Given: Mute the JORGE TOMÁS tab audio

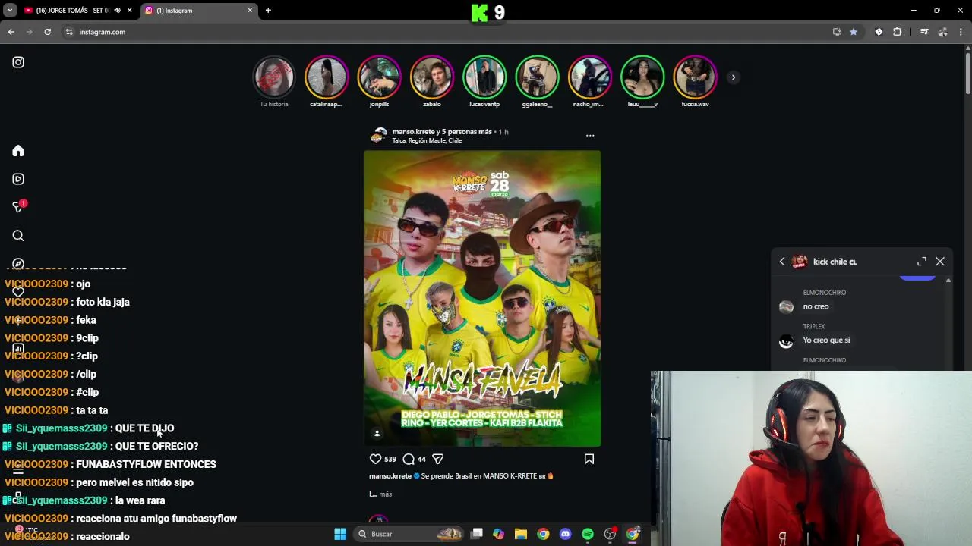Looking at the screenshot, I should pos(117,11).
